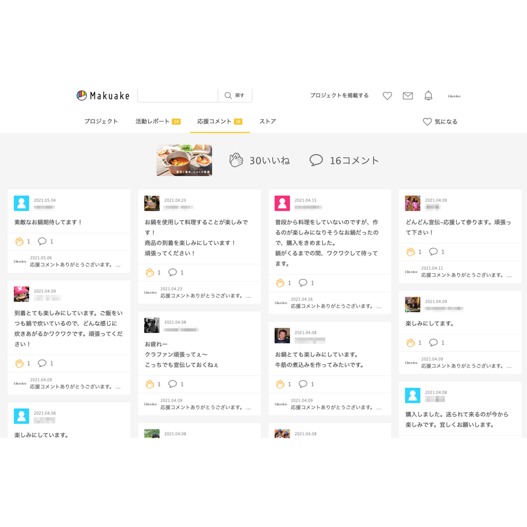Like the お鍋を使用して料理する comment
The image size is (527, 527).
[150, 273]
